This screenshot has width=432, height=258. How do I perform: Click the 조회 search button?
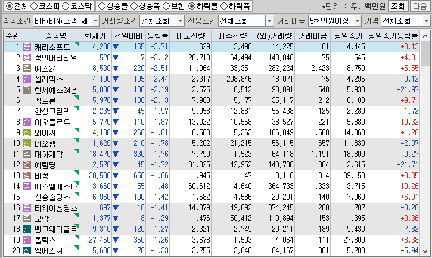(397, 6)
